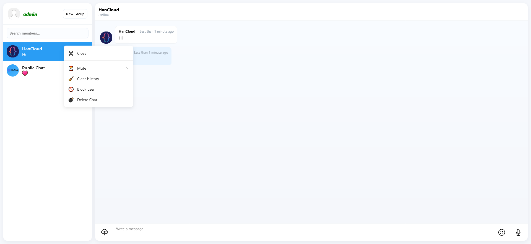Click the microphone voice message icon
This screenshot has height=244, width=531.
click(518, 232)
